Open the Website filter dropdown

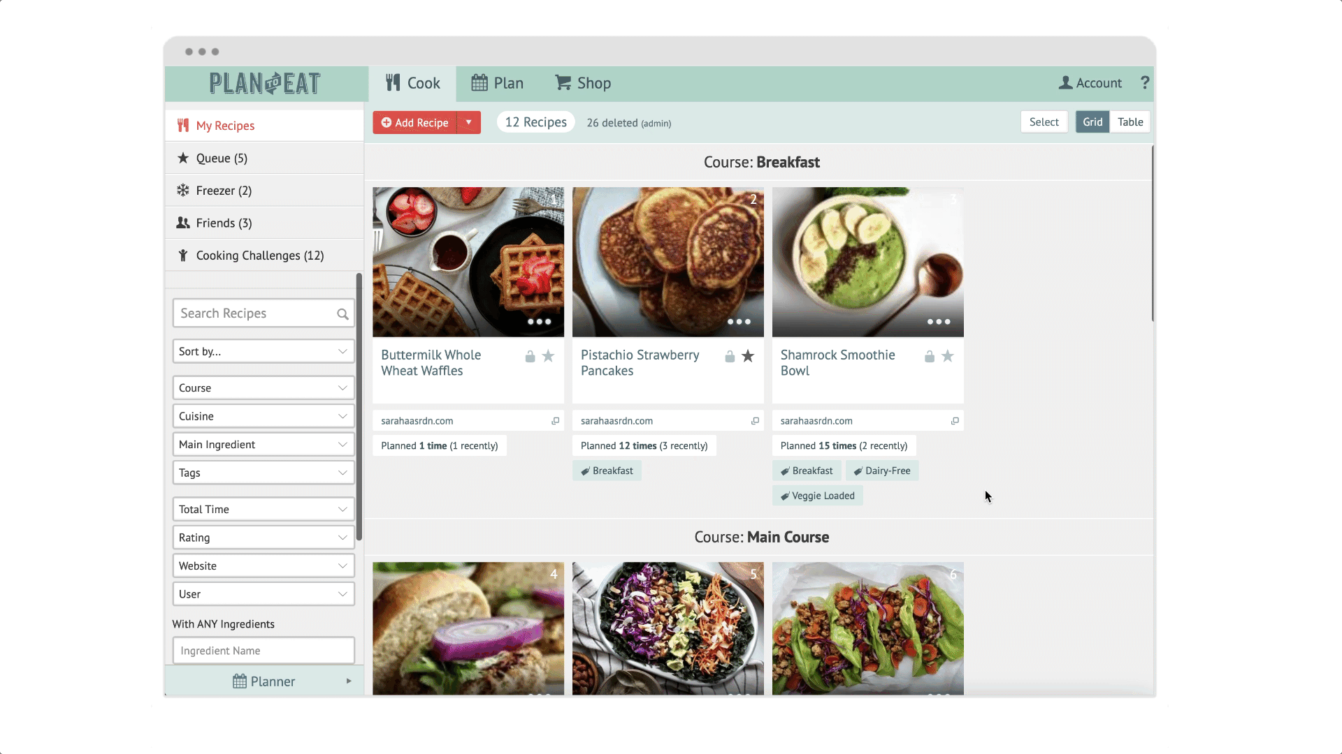click(x=264, y=565)
